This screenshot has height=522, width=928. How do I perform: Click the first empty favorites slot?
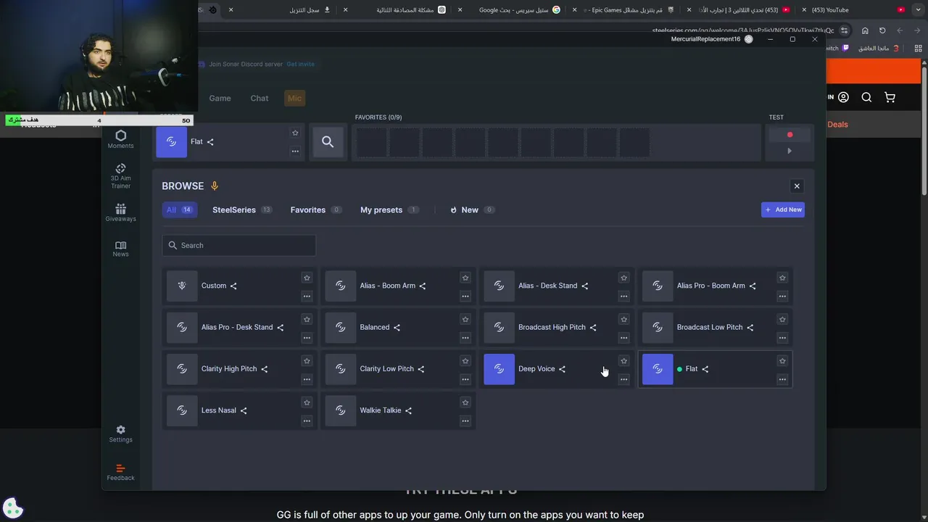pyautogui.click(x=372, y=142)
